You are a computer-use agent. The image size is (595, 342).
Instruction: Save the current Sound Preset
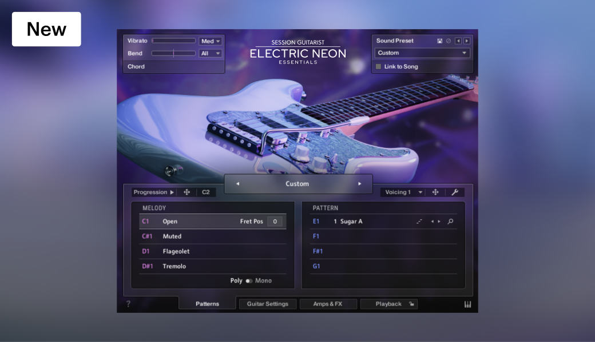pyautogui.click(x=440, y=41)
